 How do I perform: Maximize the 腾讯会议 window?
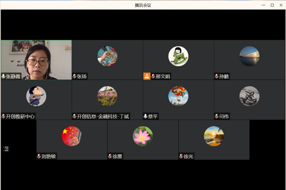click(x=272, y=5)
